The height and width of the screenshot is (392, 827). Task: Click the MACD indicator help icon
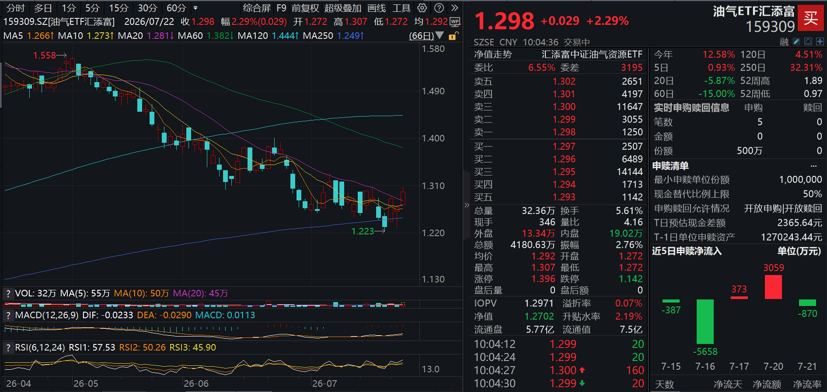tap(8, 315)
